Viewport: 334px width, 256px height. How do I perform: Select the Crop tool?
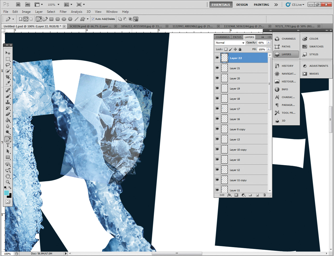click(x=8, y=77)
